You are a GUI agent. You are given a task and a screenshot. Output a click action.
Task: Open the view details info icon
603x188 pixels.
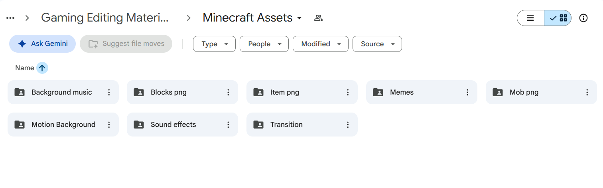tap(583, 18)
